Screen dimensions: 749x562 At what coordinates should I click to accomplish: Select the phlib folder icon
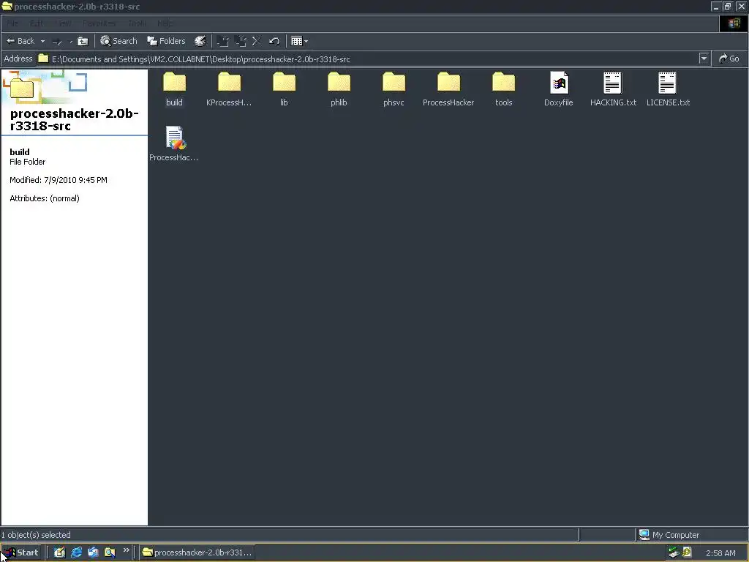339,82
